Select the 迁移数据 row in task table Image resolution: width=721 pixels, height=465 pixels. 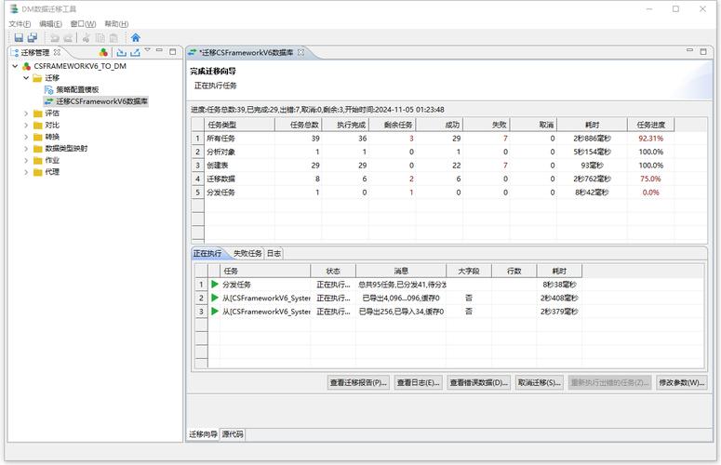pos(221,178)
